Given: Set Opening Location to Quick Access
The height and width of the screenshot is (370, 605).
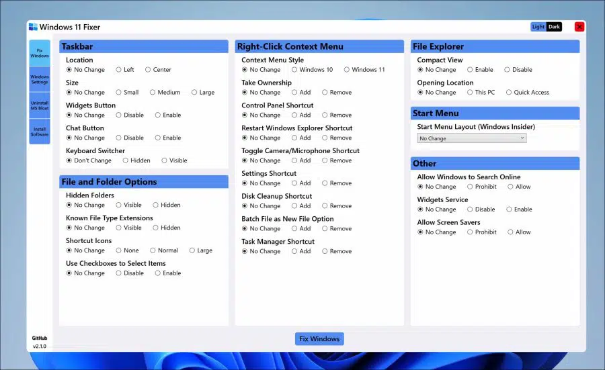Looking at the screenshot, I should [528, 93].
